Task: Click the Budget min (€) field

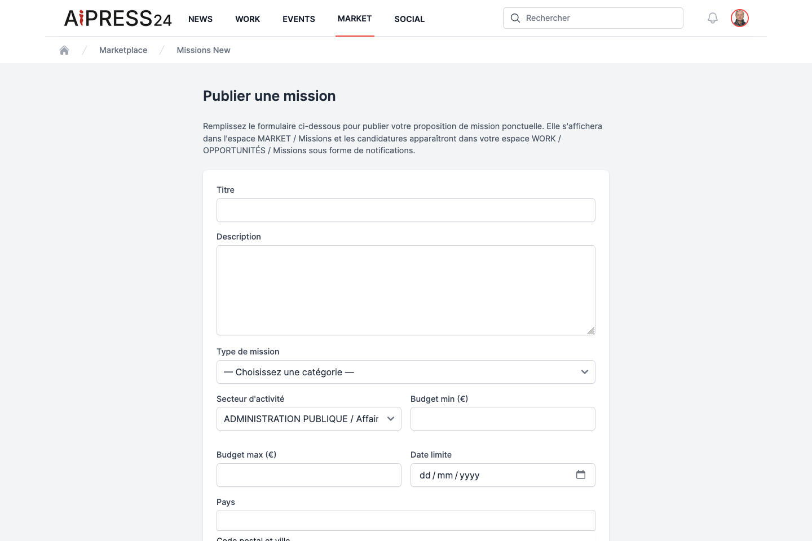Action: [503, 419]
